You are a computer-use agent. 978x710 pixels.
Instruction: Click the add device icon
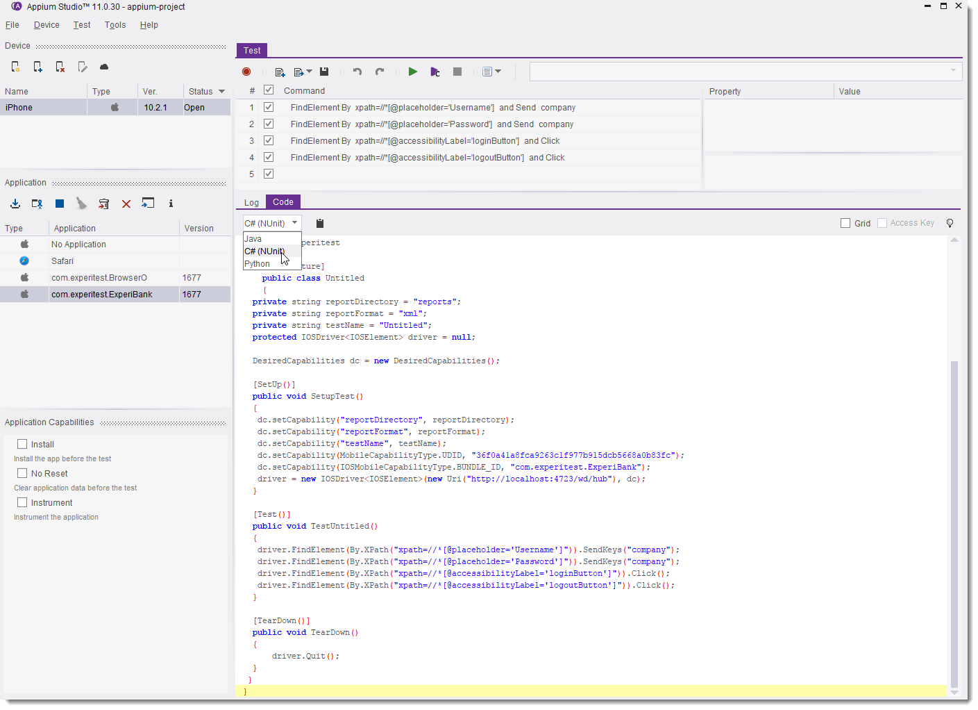tap(37, 67)
